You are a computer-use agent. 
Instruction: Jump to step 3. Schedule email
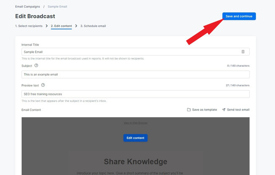tap(93, 26)
